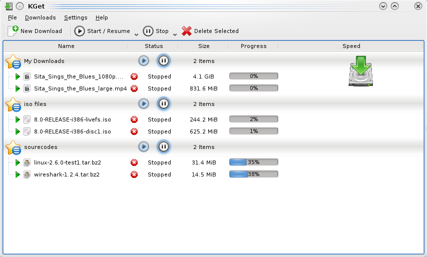Viewport: 427px width, 257px height.
Task: Click disc image icon of 8.0-RELEASE-i386-livefs.iso
Action: point(27,119)
